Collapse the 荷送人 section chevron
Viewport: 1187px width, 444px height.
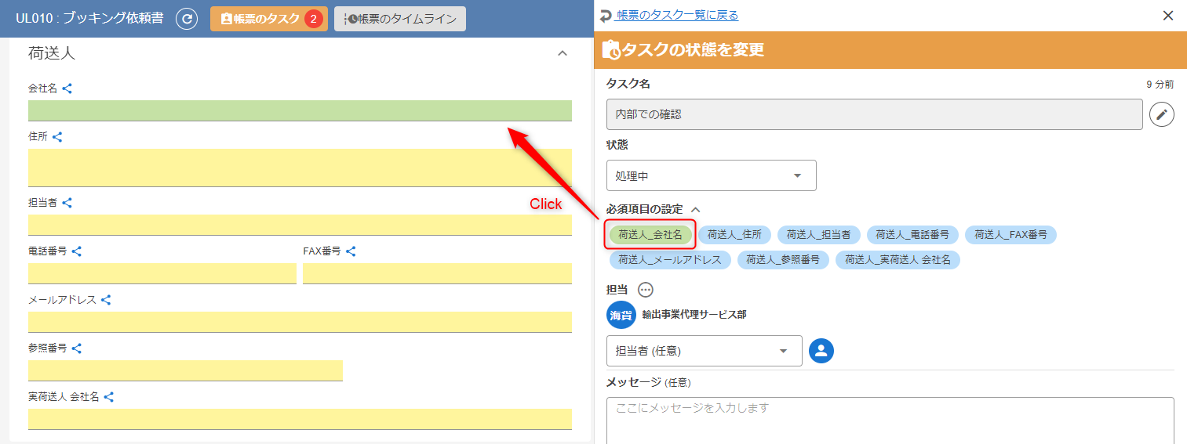coord(562,53)
